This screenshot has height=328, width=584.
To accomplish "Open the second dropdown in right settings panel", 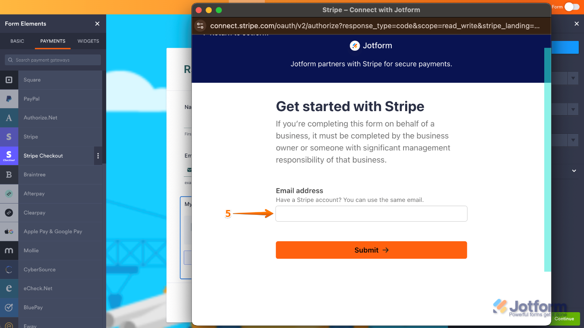I will (x=573, y=109).
